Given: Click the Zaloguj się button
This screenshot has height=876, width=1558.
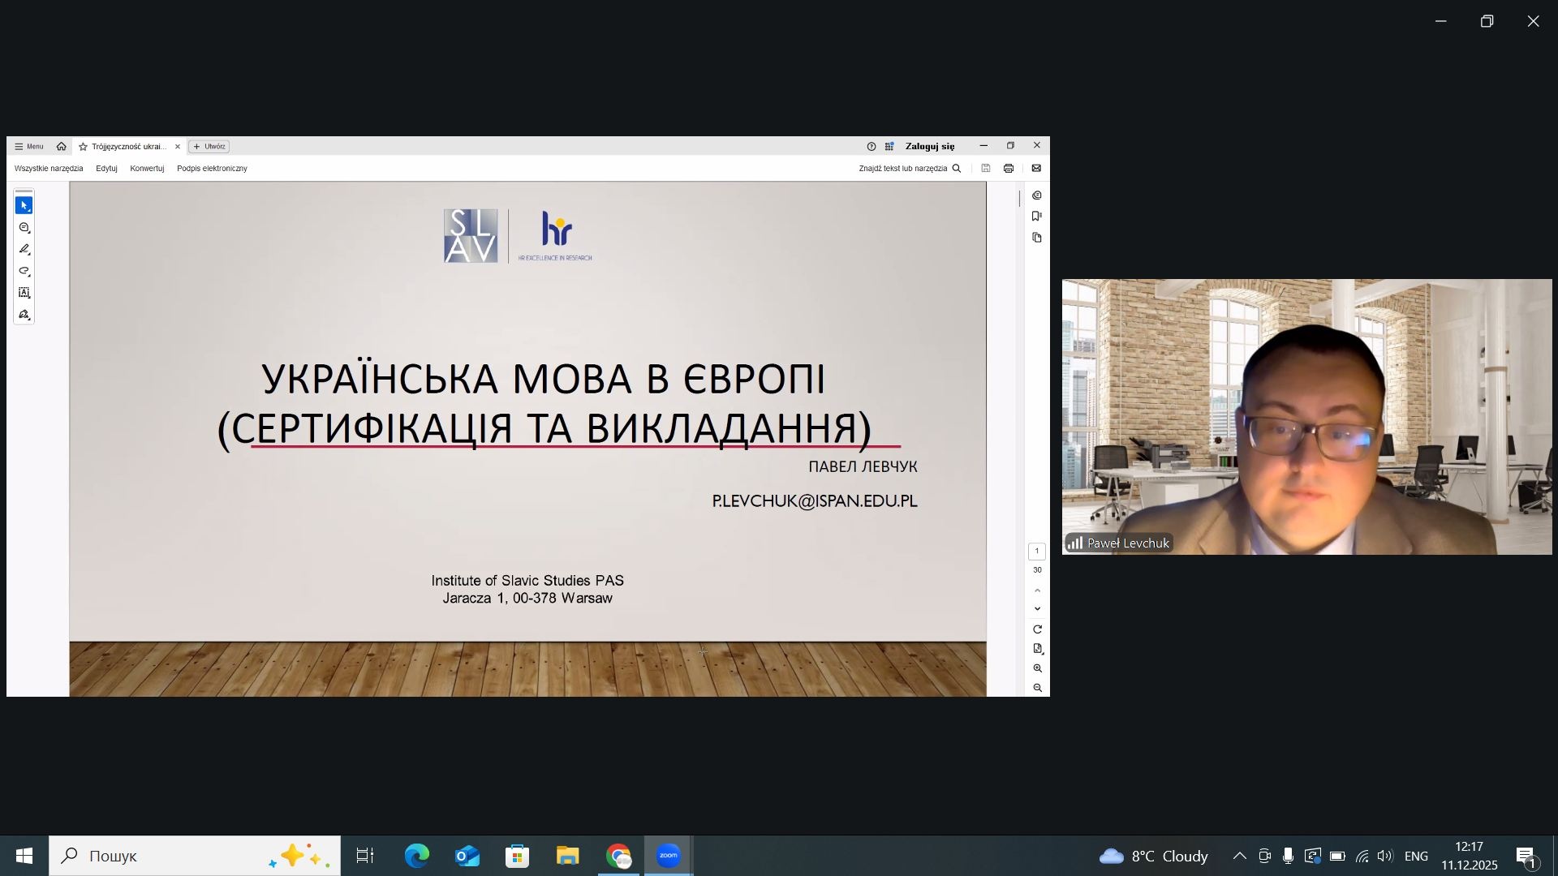Looking at the screenshot, I should [x=930, y=147].
